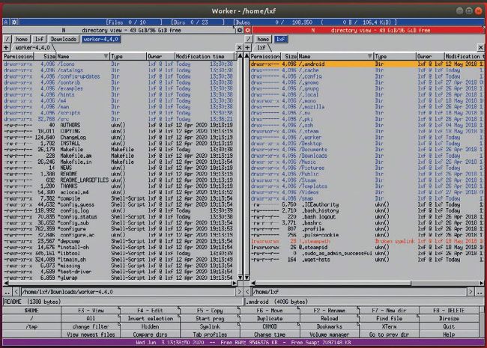Click right panel horizontal scrollbar left arrow
Image resolution: width=487 pixels, height=348 pixels.
pyautogui.click(x=253, y=283)
